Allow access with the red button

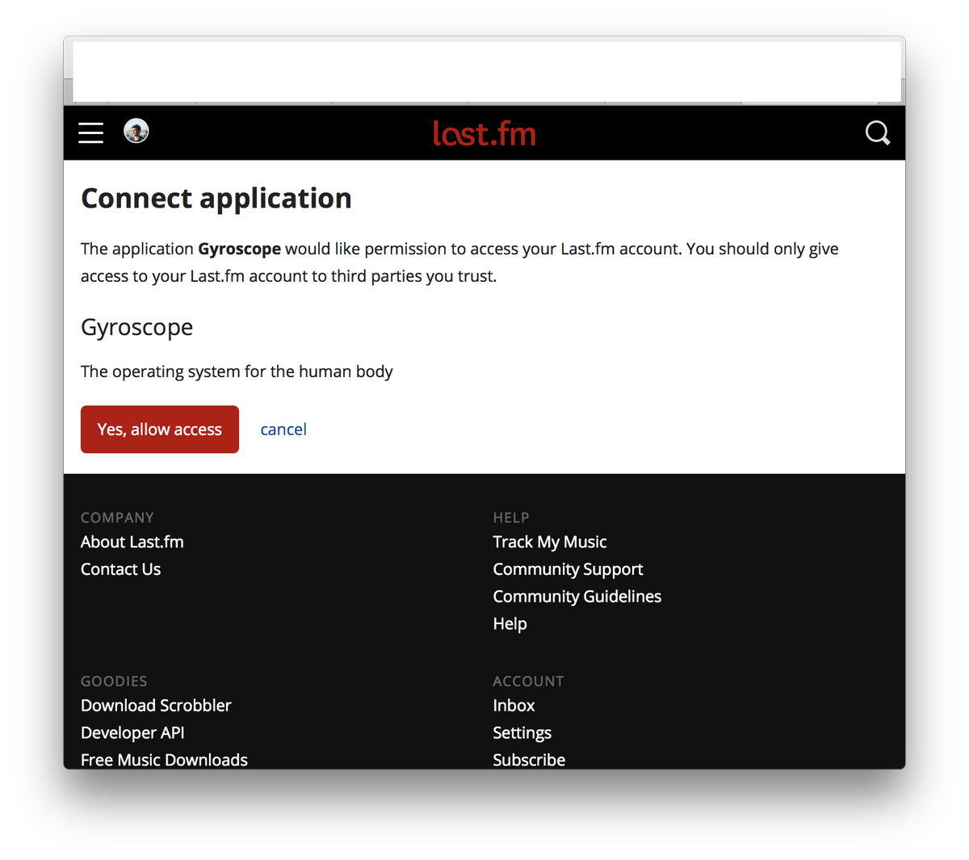(160, 430)
